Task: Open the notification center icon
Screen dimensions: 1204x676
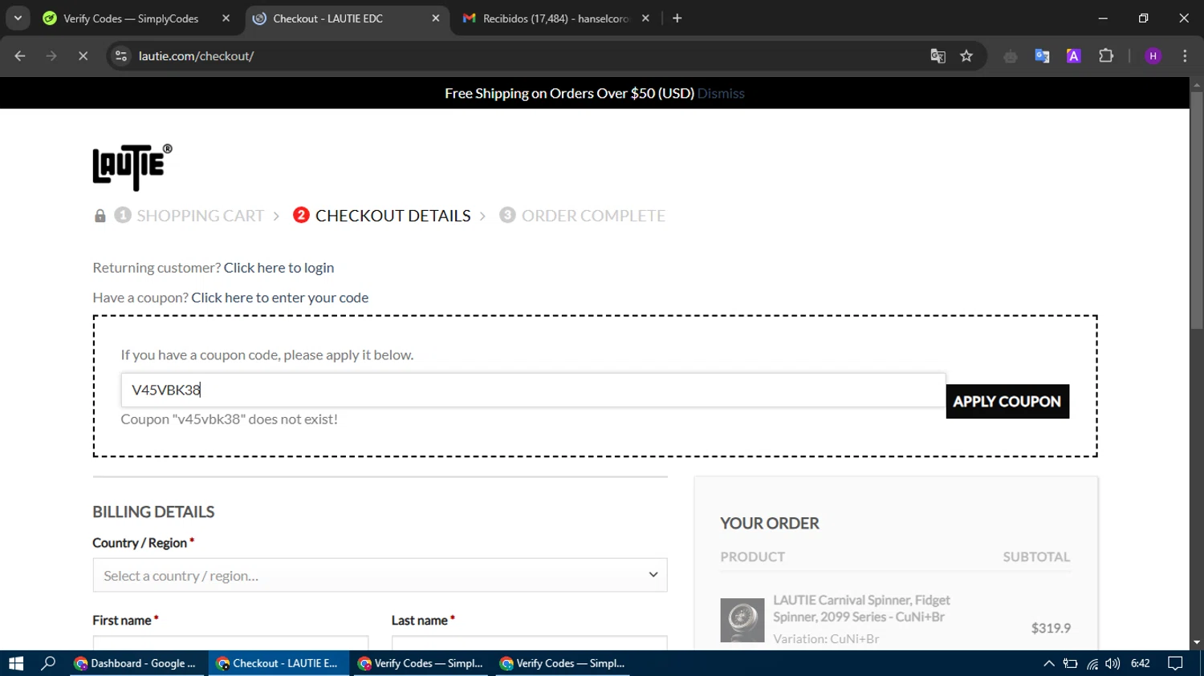Action: pos(1175,663)
